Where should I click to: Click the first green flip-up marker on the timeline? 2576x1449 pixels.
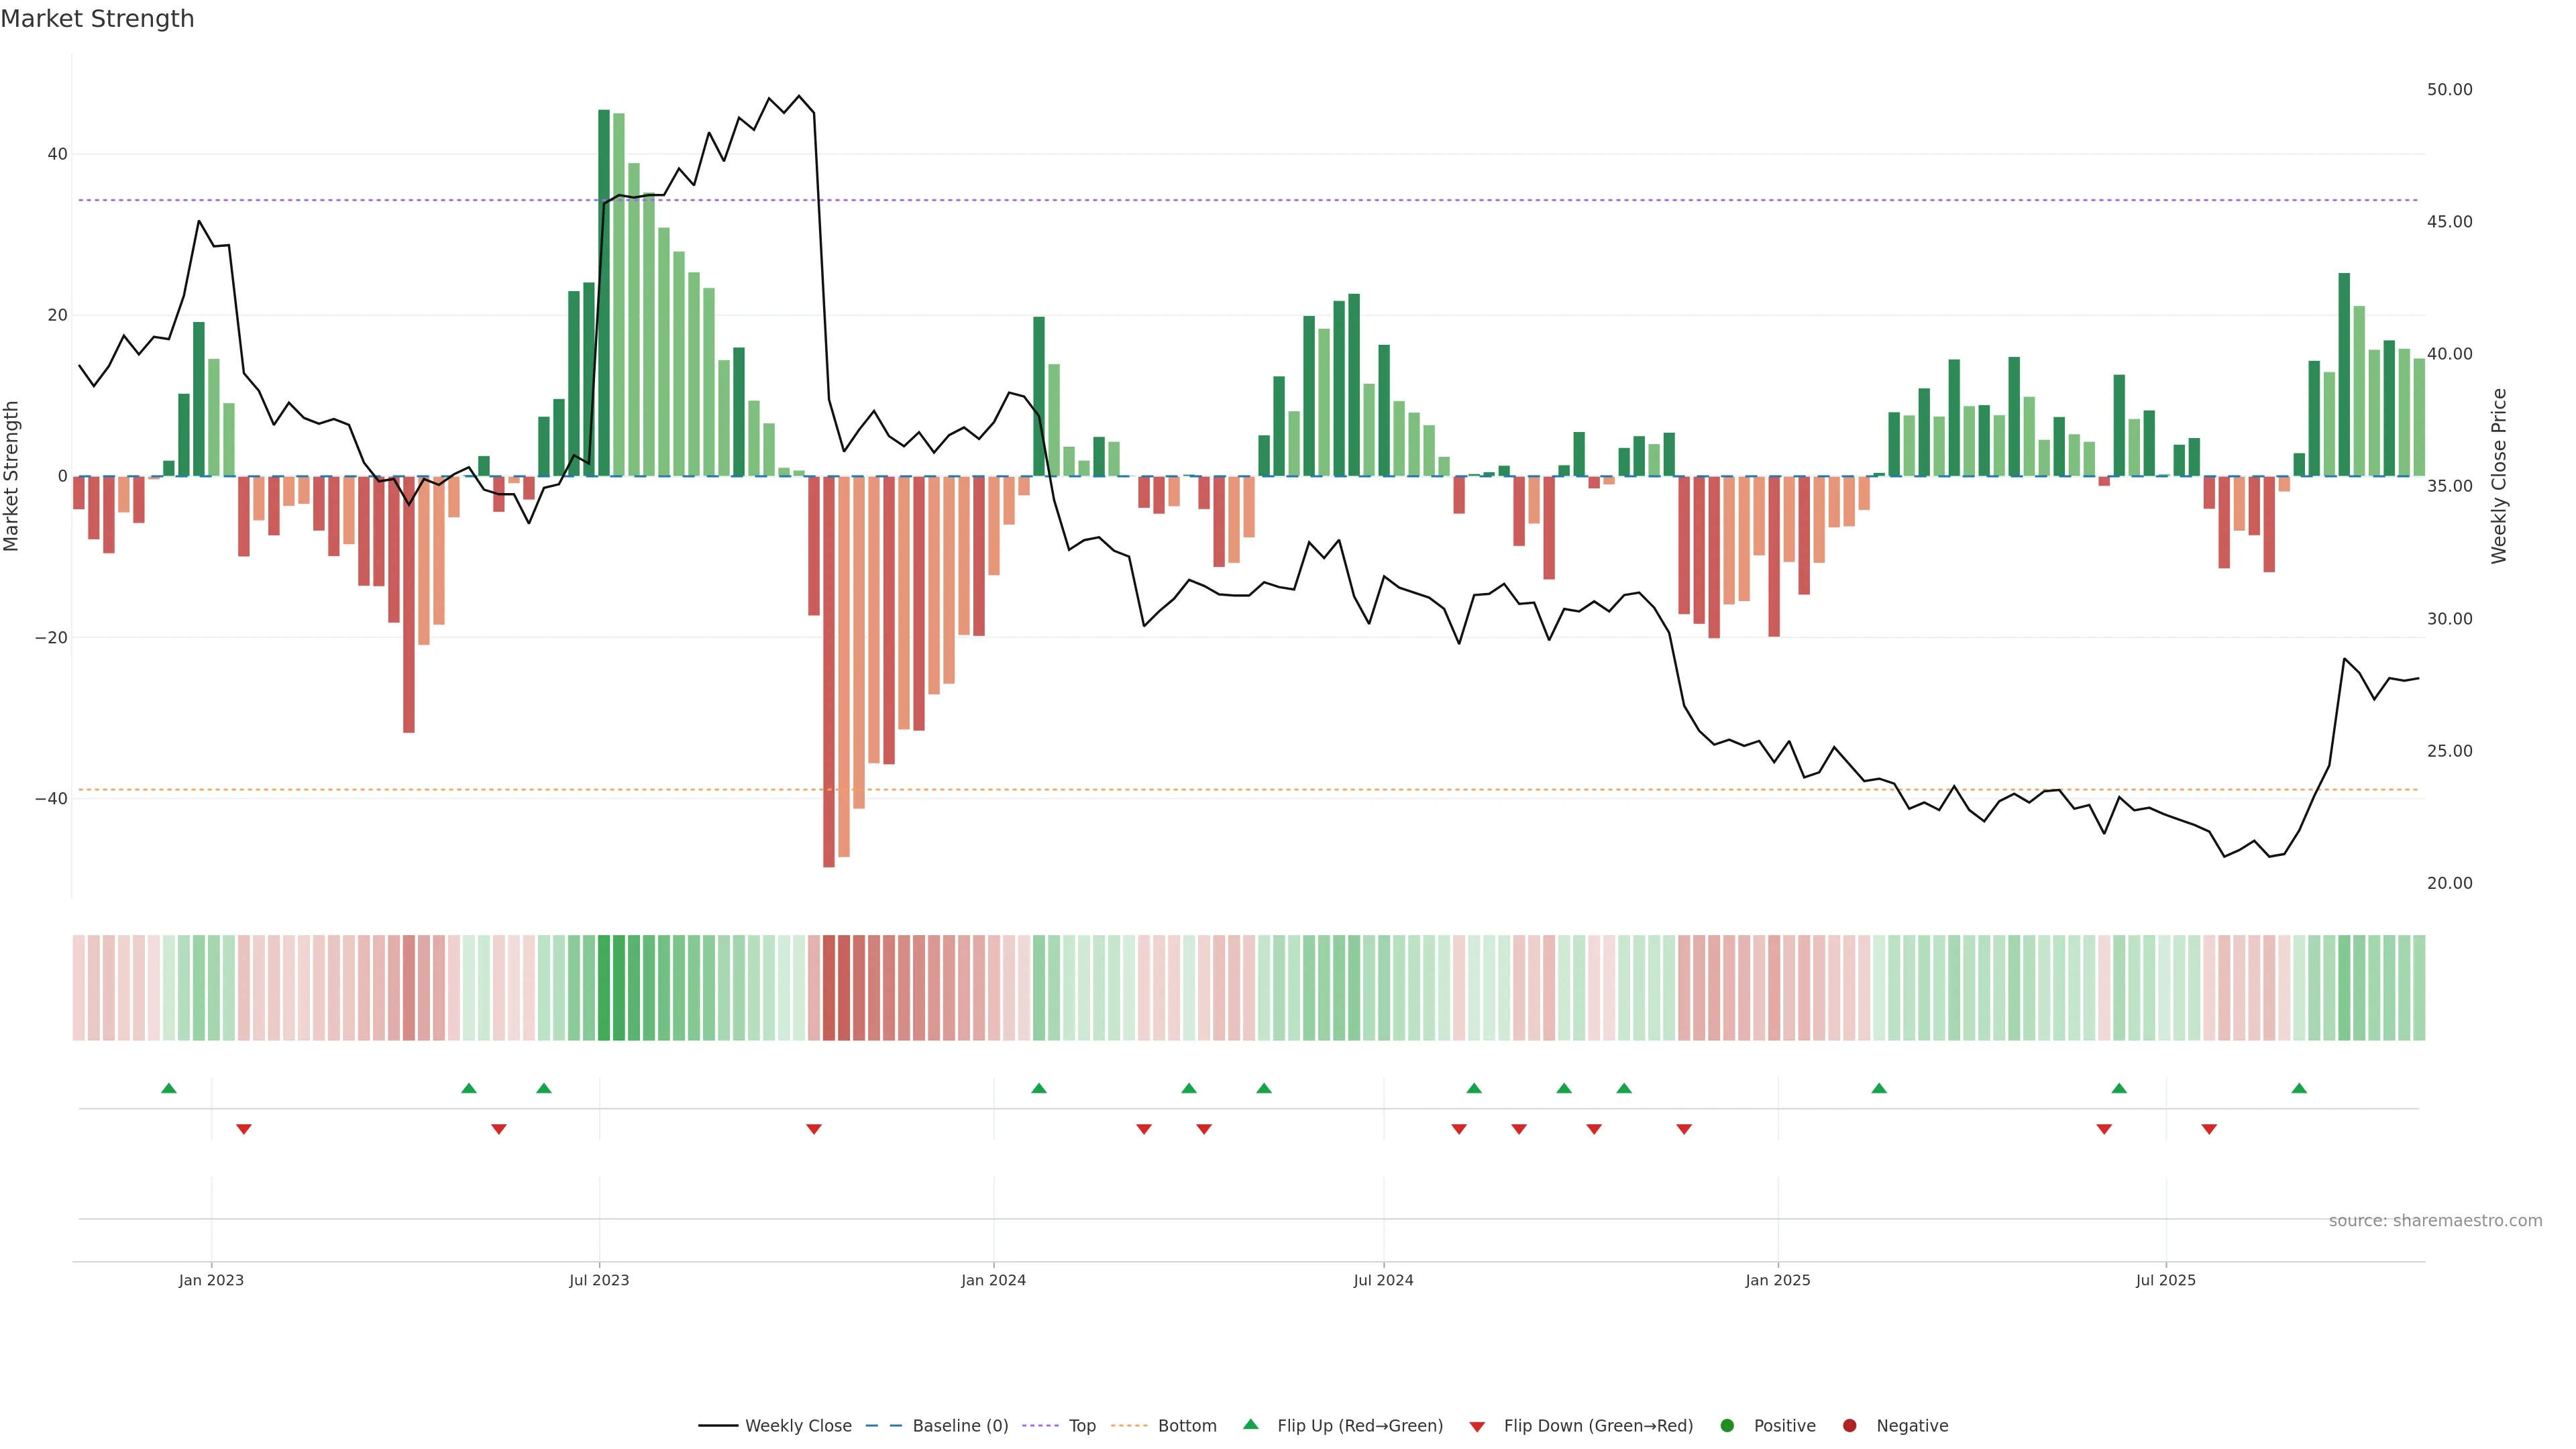click(x=169, y=1088)
